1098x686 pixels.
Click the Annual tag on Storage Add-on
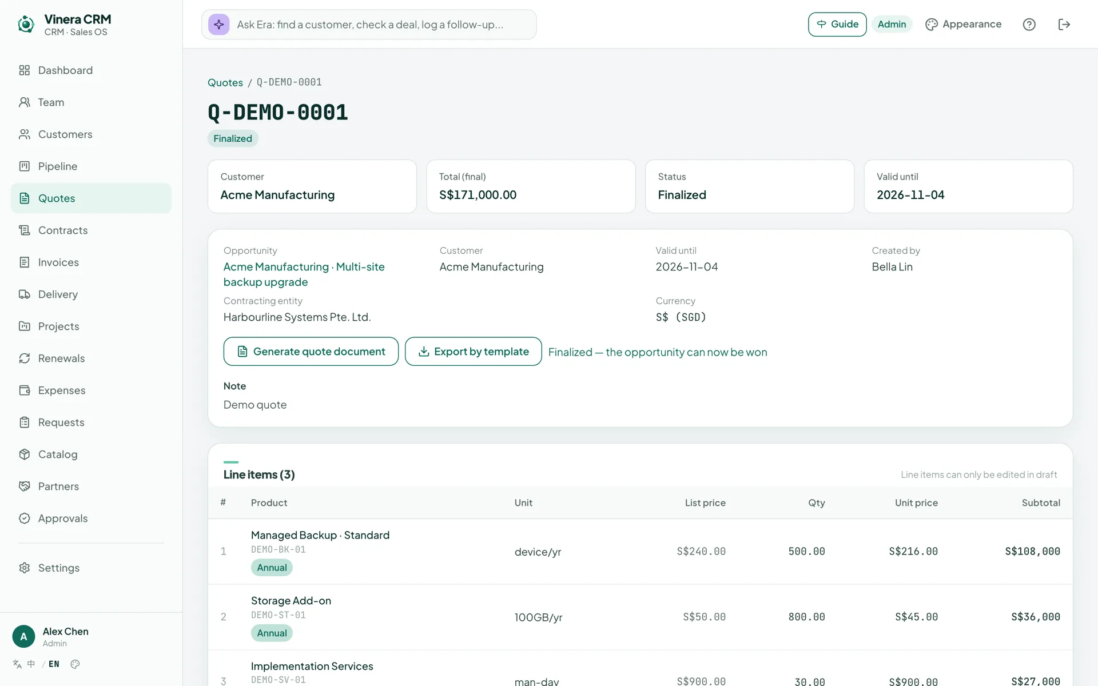[x=272, y=633]
